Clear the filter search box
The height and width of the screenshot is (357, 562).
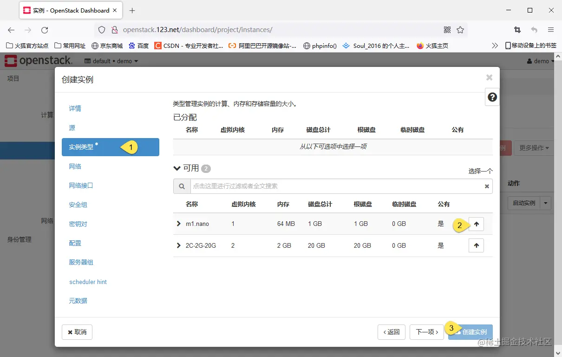(487, 186)
